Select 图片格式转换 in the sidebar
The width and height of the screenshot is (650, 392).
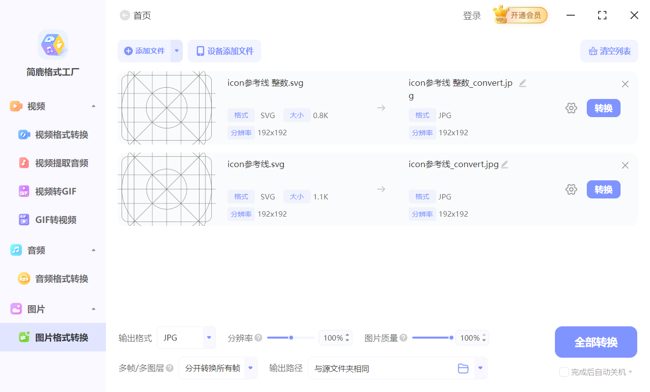click(53, 338)
